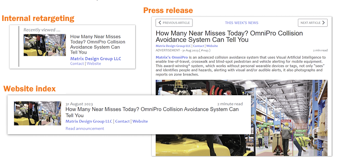Click Matrix Design Group LLC in retargeting card

[x=96, y=59]
